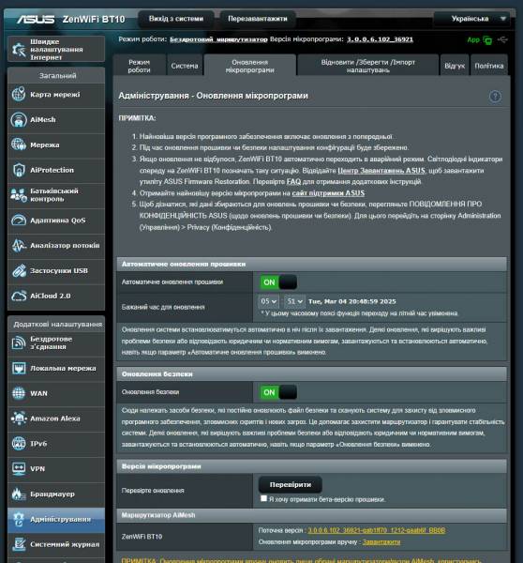Click the ZenWiFi BT10 row label
Screen dimensions: 523x563
pyautogui.click(x=142, y=537)
